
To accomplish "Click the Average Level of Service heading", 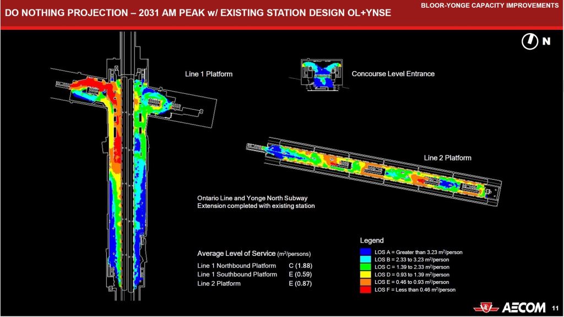I will 254,254.
